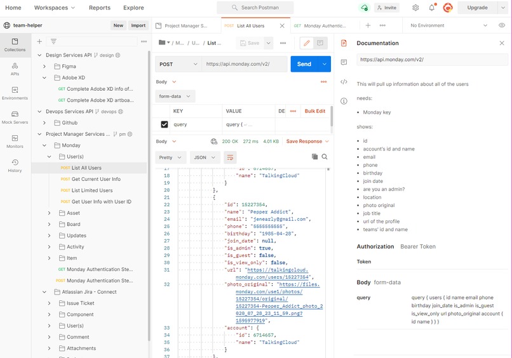
Task: Open Explore in top navigation
Action: (133, 8)
